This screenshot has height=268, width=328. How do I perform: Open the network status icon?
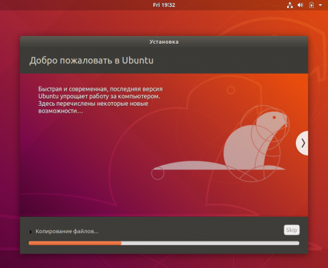[x=290, y=5]
